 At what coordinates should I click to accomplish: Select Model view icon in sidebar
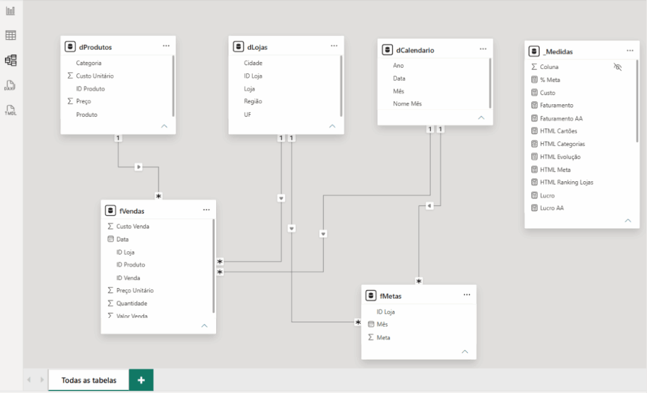[10, 60]
